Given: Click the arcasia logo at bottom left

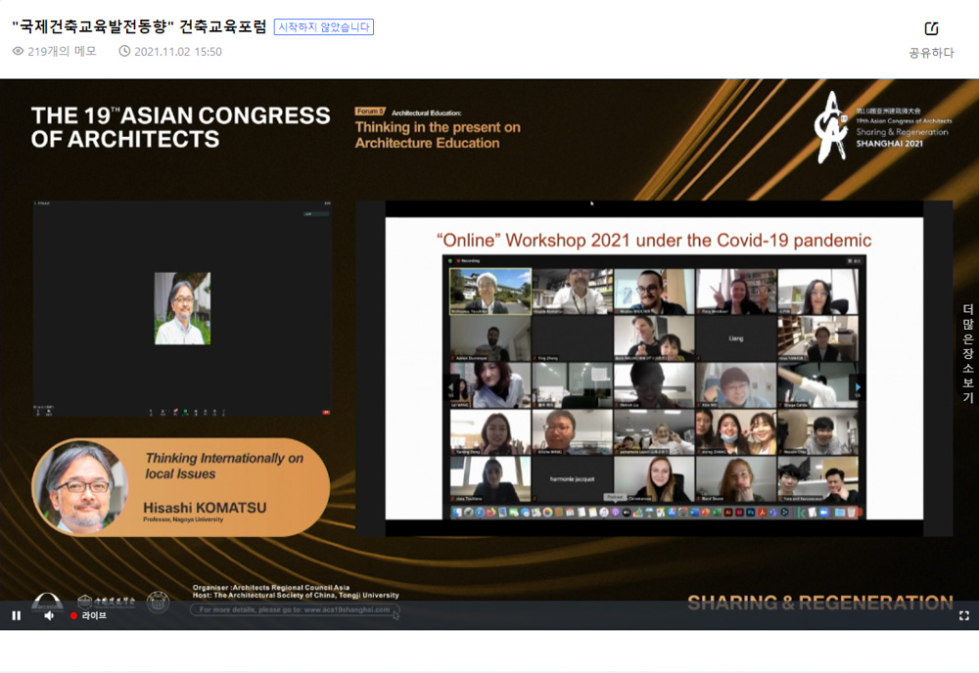Looking at the screenshot, I should click(x=47, y=603).
